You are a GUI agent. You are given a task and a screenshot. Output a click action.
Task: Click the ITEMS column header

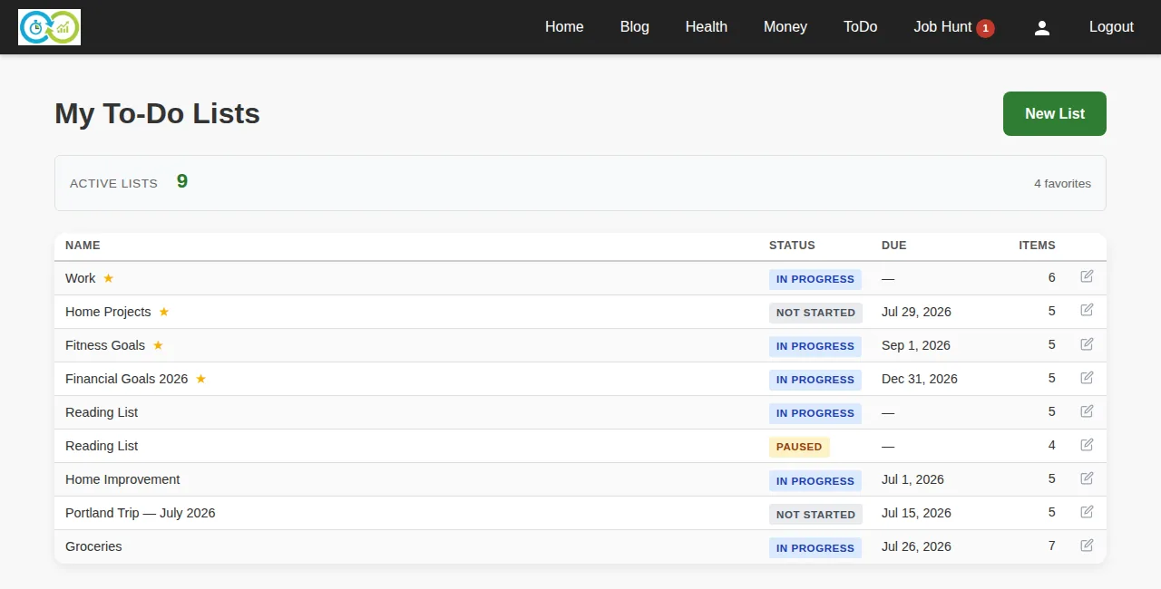(1037, 246)
